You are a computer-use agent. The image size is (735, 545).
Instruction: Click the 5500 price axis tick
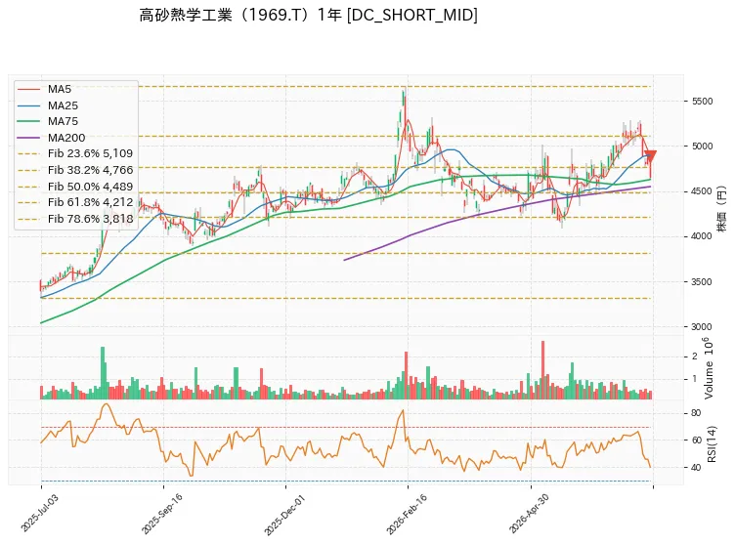pos(702,102)
